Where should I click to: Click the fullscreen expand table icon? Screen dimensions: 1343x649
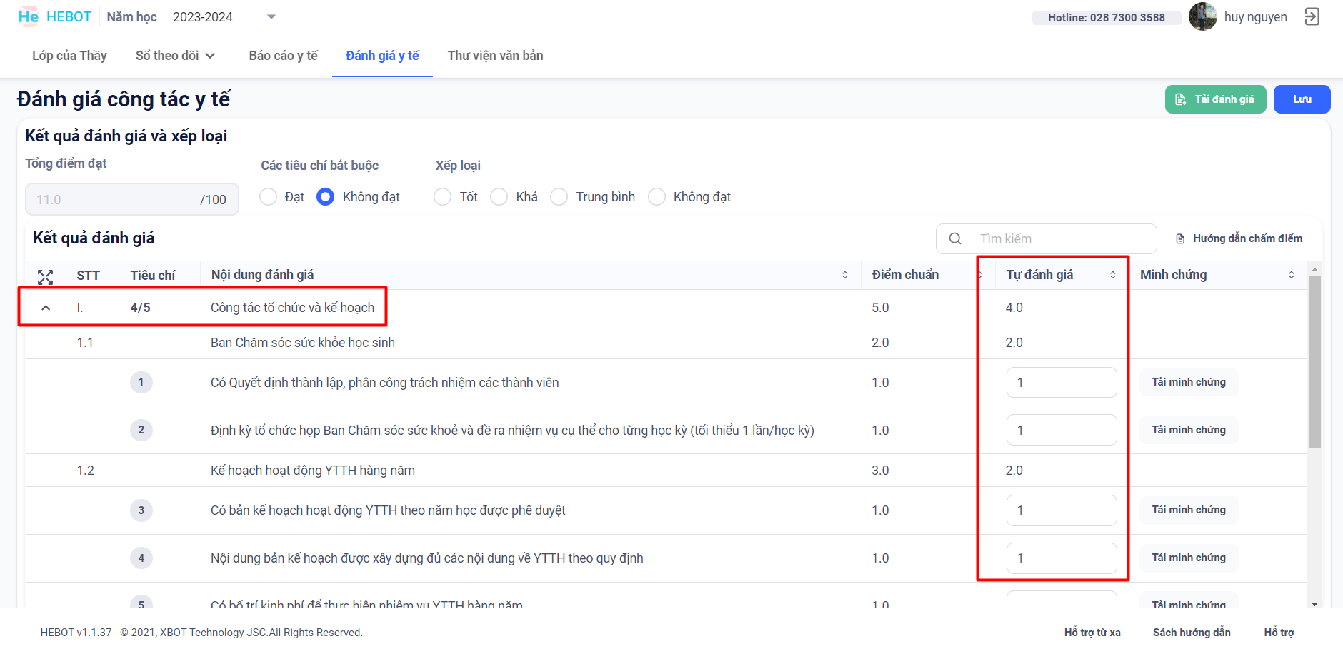[x=45, y=276]
